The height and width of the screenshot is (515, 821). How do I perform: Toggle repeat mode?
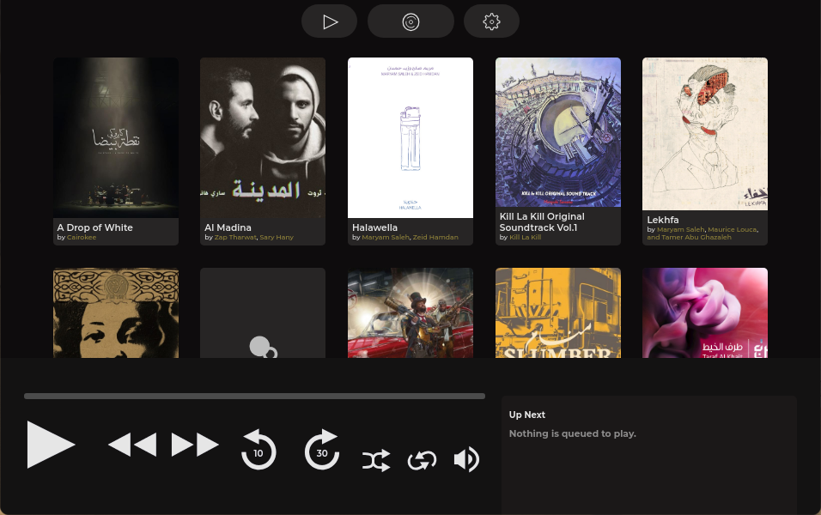tap(422, 460)
